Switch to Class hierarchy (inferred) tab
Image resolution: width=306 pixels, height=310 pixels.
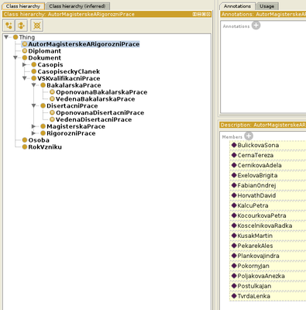coord(77,6)
